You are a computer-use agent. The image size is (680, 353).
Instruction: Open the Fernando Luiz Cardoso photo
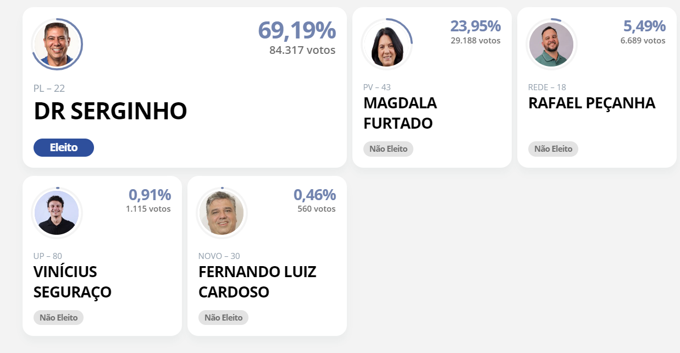click(222, 213)
